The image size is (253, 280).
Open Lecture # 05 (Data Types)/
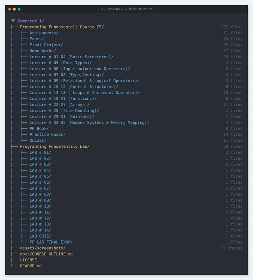(60, 63)
